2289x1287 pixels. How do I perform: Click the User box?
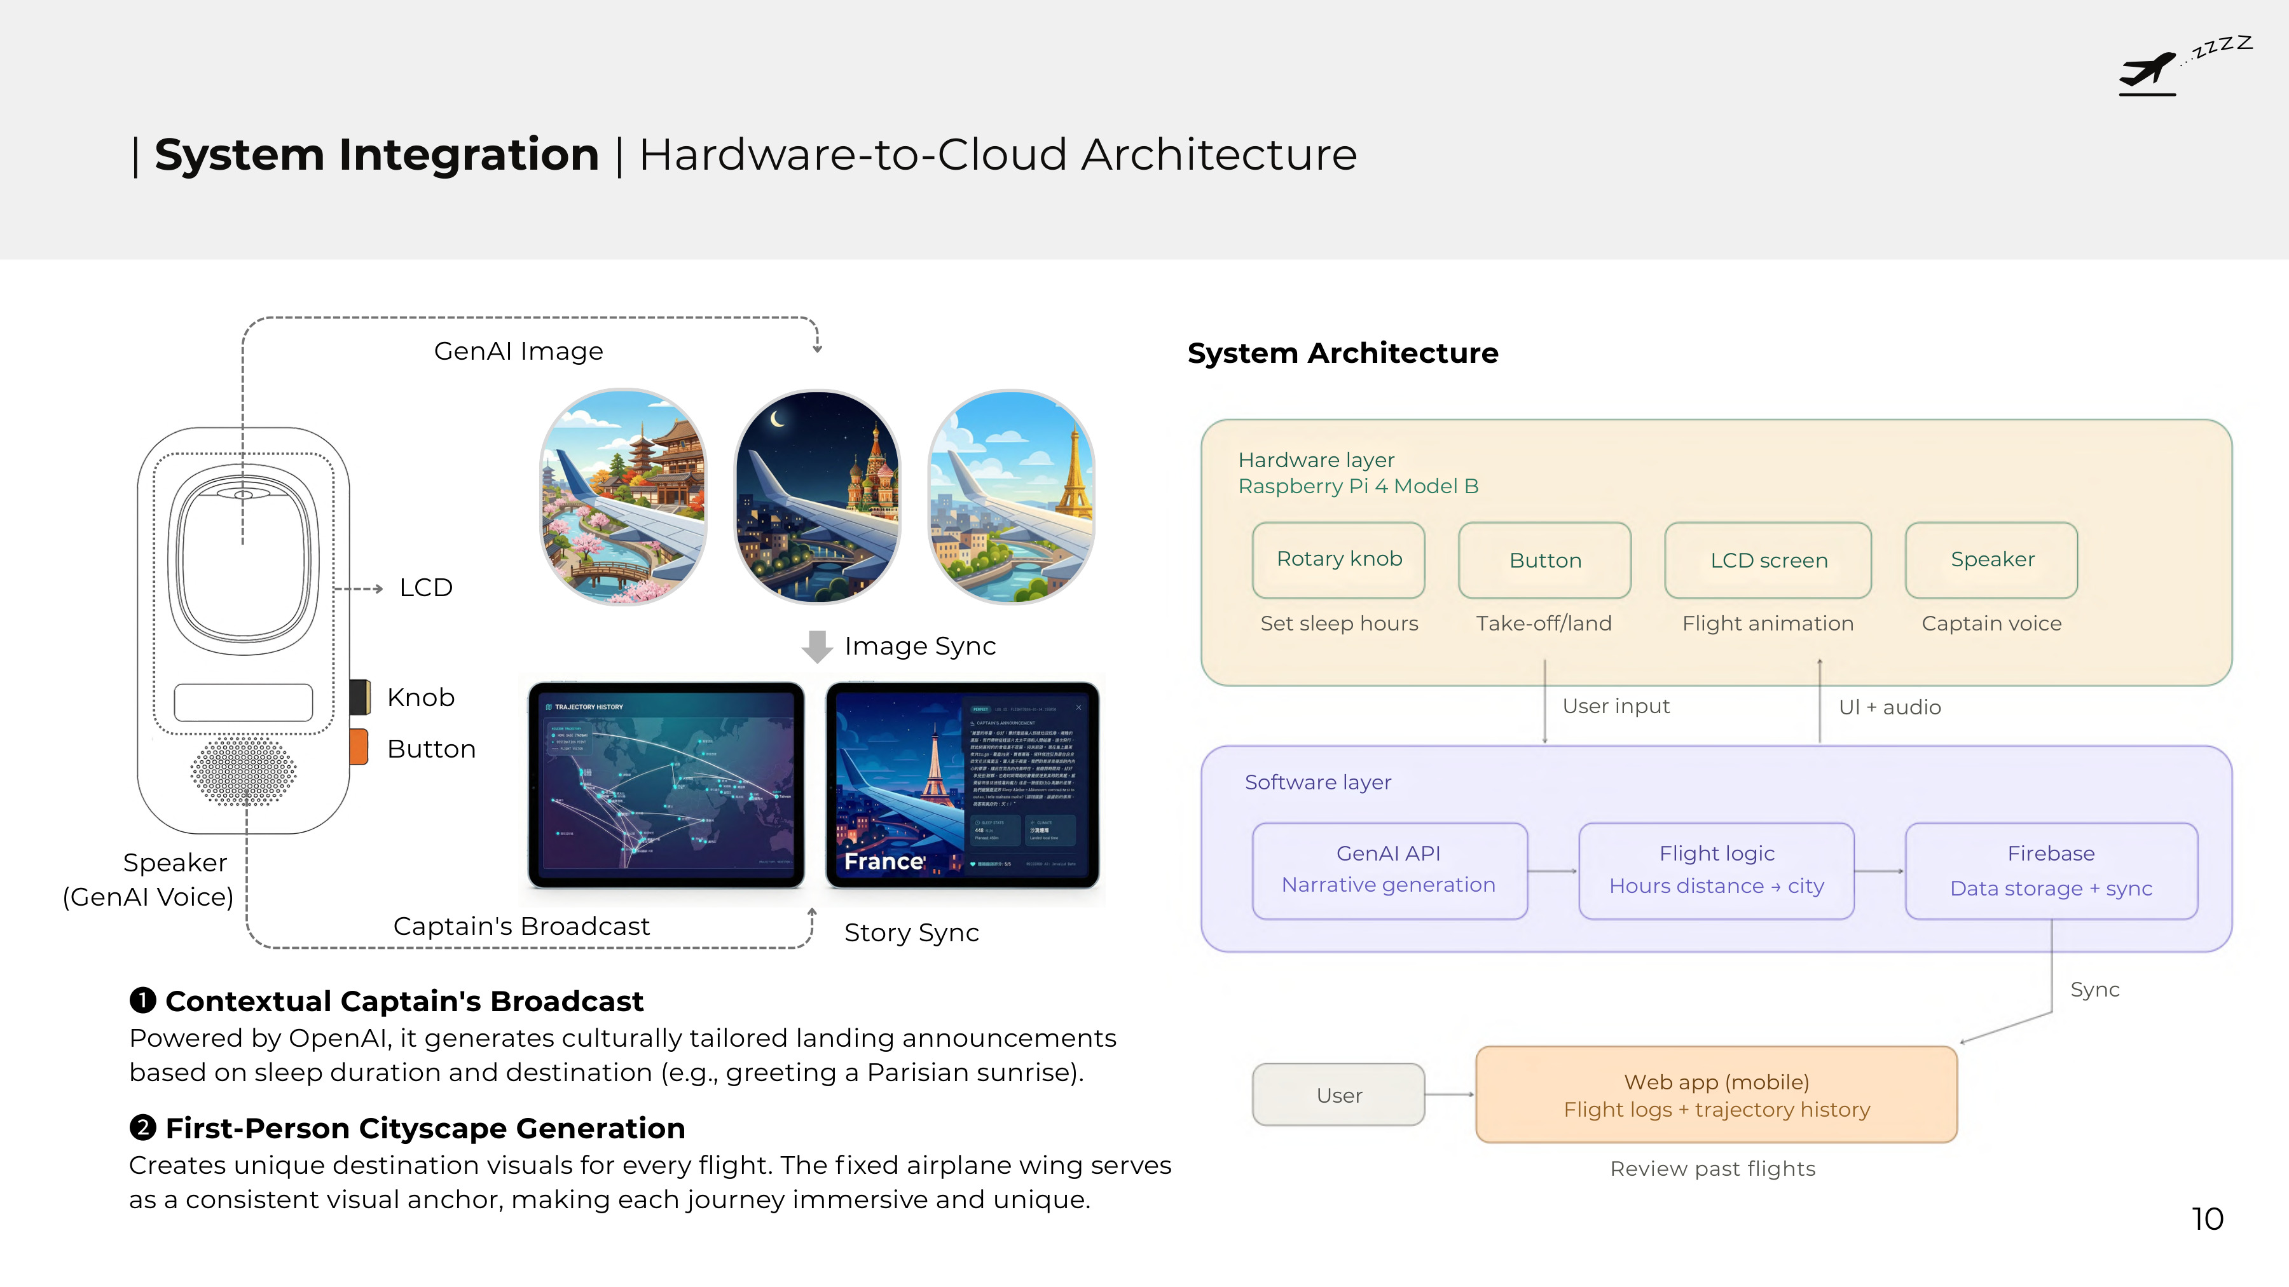coord(1339,1094)
